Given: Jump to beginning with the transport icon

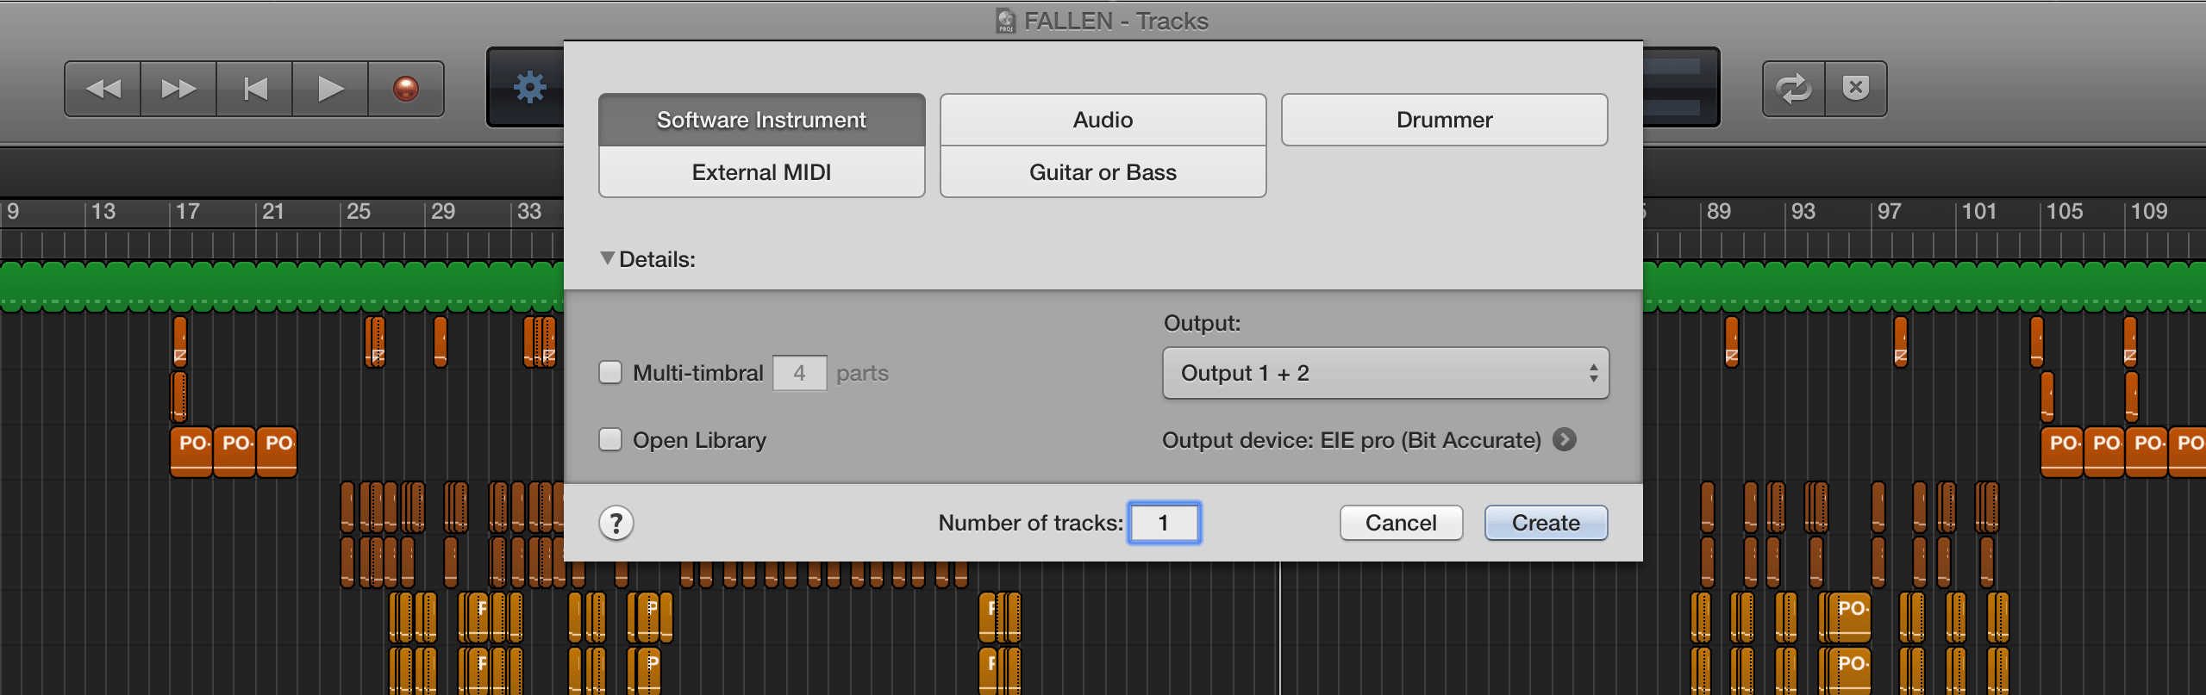Looking at the screenshot, I should (x=253, y=87).
